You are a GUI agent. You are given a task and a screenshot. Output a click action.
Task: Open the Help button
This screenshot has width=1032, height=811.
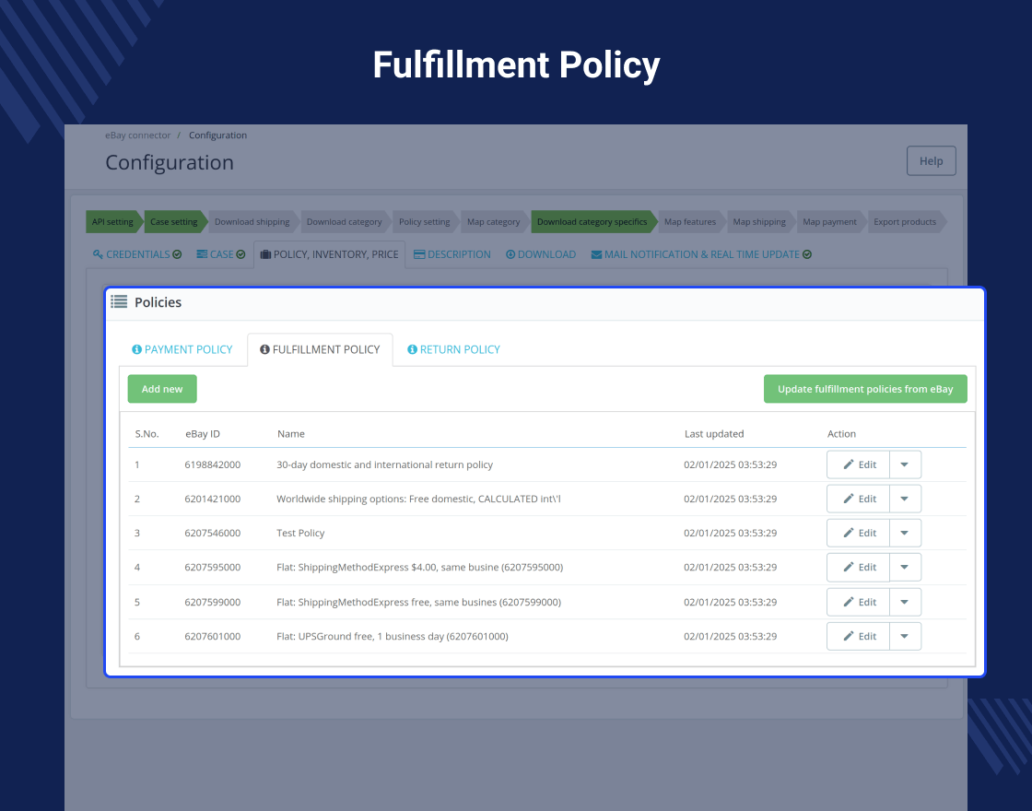(x=932, y=160)
